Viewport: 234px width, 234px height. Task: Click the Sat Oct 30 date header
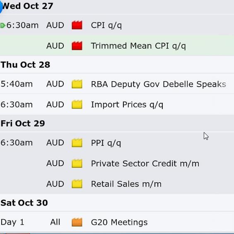(24, 203)
